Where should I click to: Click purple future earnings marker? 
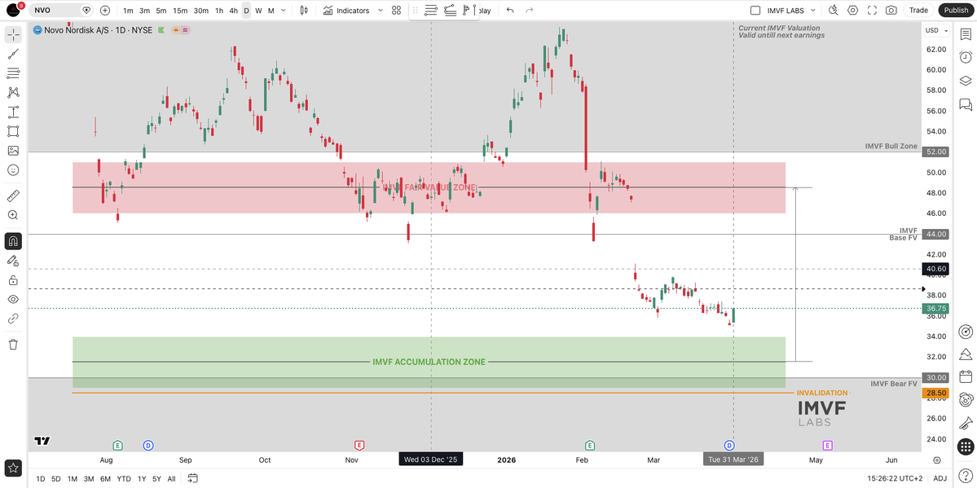click(x=828, y=445)
